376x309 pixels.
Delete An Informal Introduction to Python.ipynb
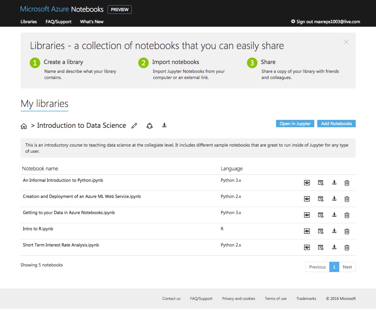click(347, 183)
